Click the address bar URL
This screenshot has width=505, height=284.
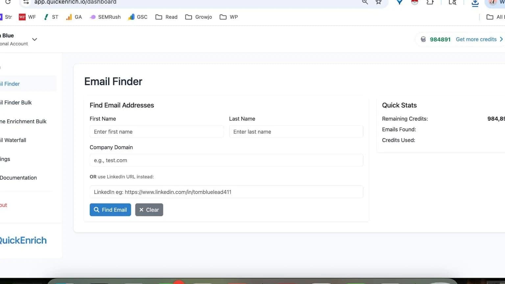click(x=75, y=2)
